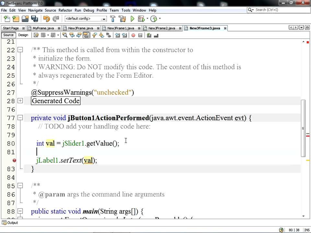Switch editor to Source view
Image resolution: width=311 pixels, height=233 pixels.
8,35
